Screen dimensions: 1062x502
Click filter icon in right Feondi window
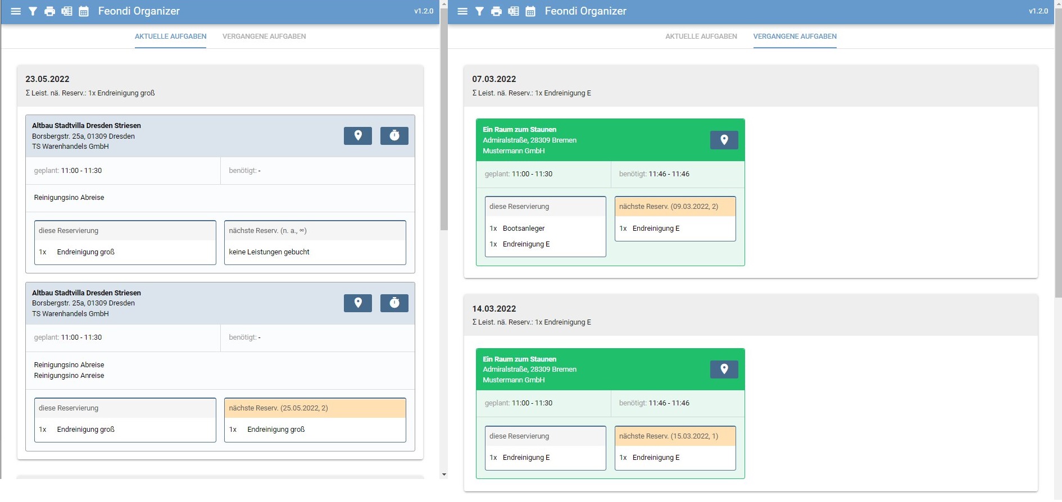coord(479,11)
